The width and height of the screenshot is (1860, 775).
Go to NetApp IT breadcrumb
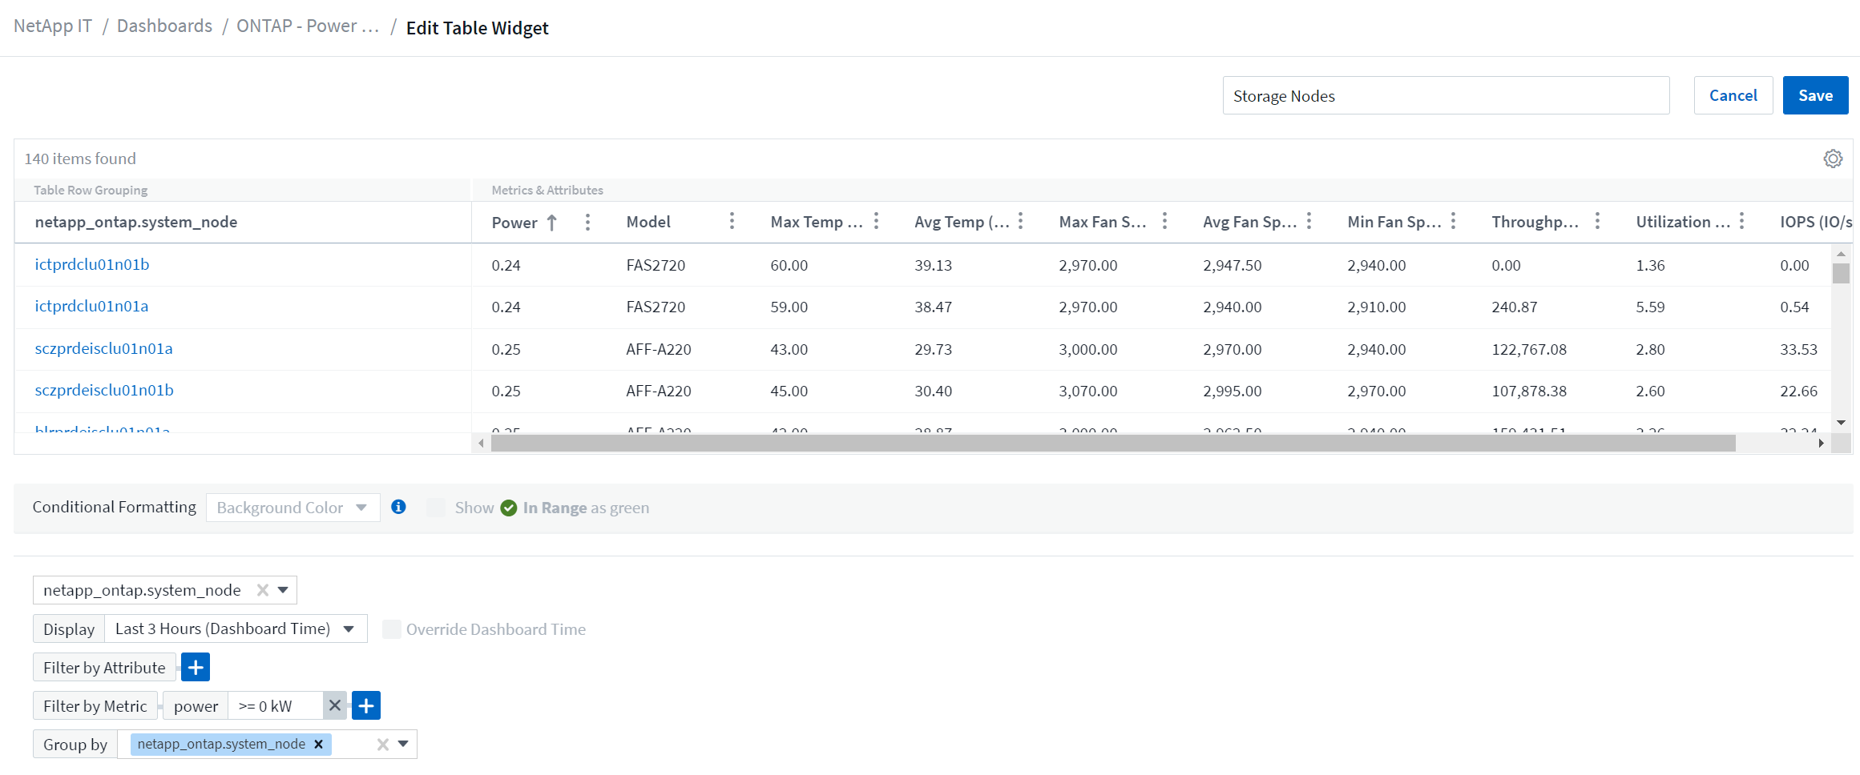[x=52, y=26]
